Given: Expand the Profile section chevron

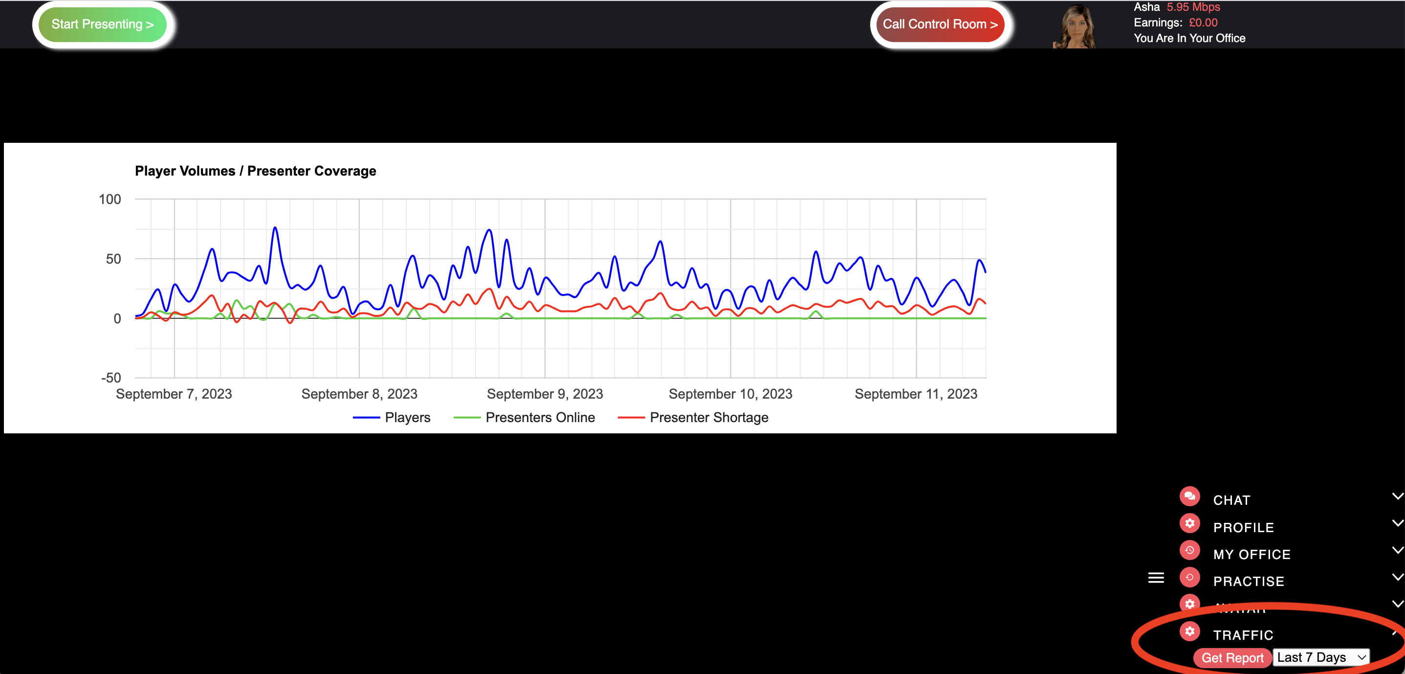Looking at the screenshot, I should pyautogui.click(x=1397, y=523).
